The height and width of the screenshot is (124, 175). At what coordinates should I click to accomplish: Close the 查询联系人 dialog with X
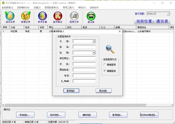(120, 31)
